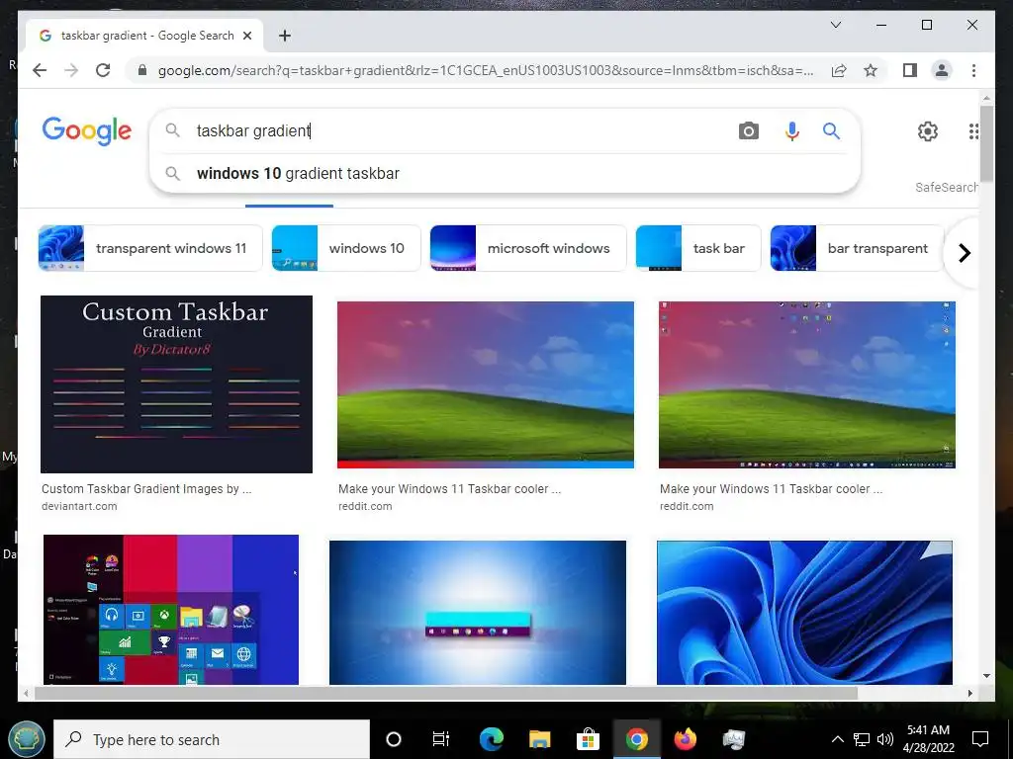
Task: Open a new Chrome tab
Action: tap(284, 36)
